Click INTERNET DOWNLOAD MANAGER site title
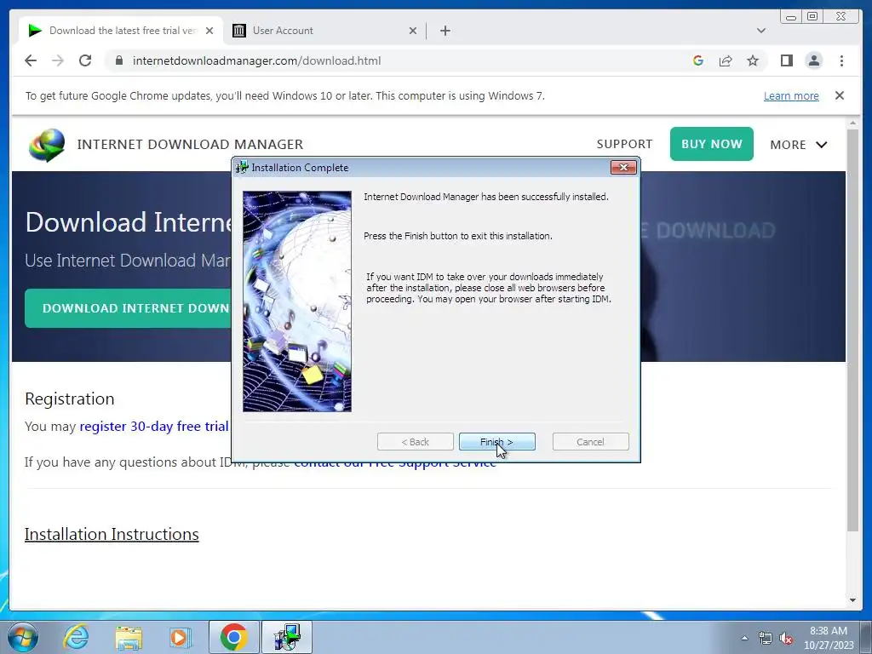The height and width of the screenshot is (654, 872). 190,145
